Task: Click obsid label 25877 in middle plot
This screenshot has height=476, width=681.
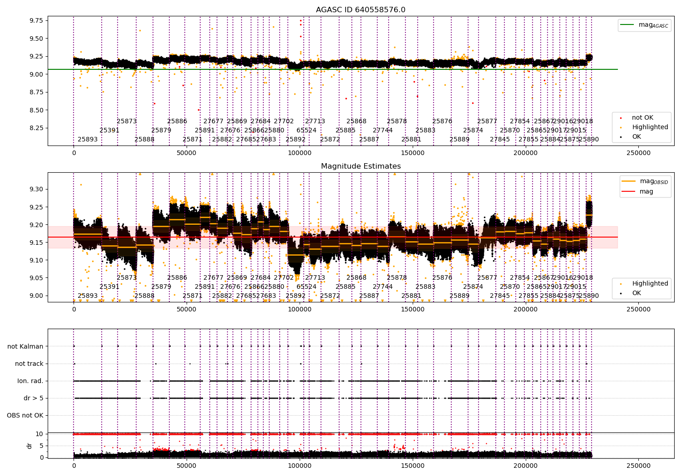Action: 487,277
